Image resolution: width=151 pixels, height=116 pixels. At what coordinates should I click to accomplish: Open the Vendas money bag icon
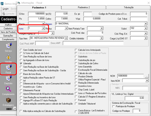[8, 57]
